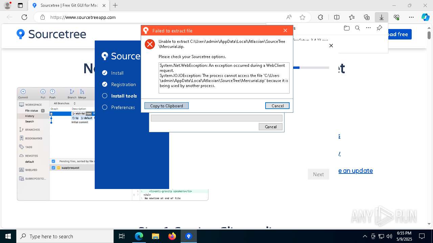
Task: Add page to favorites star icon
Action: click(302, 17)
